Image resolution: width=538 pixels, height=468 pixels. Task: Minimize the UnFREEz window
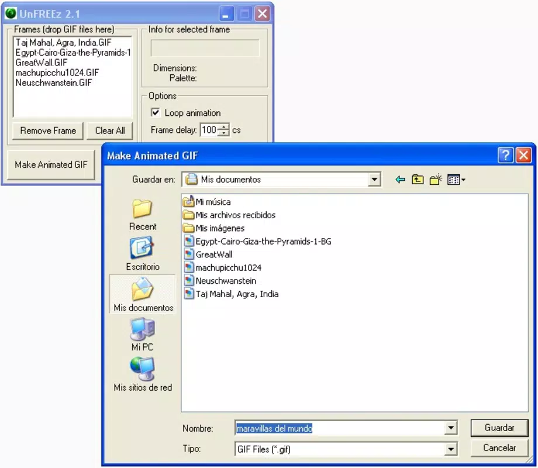(226, 13)
